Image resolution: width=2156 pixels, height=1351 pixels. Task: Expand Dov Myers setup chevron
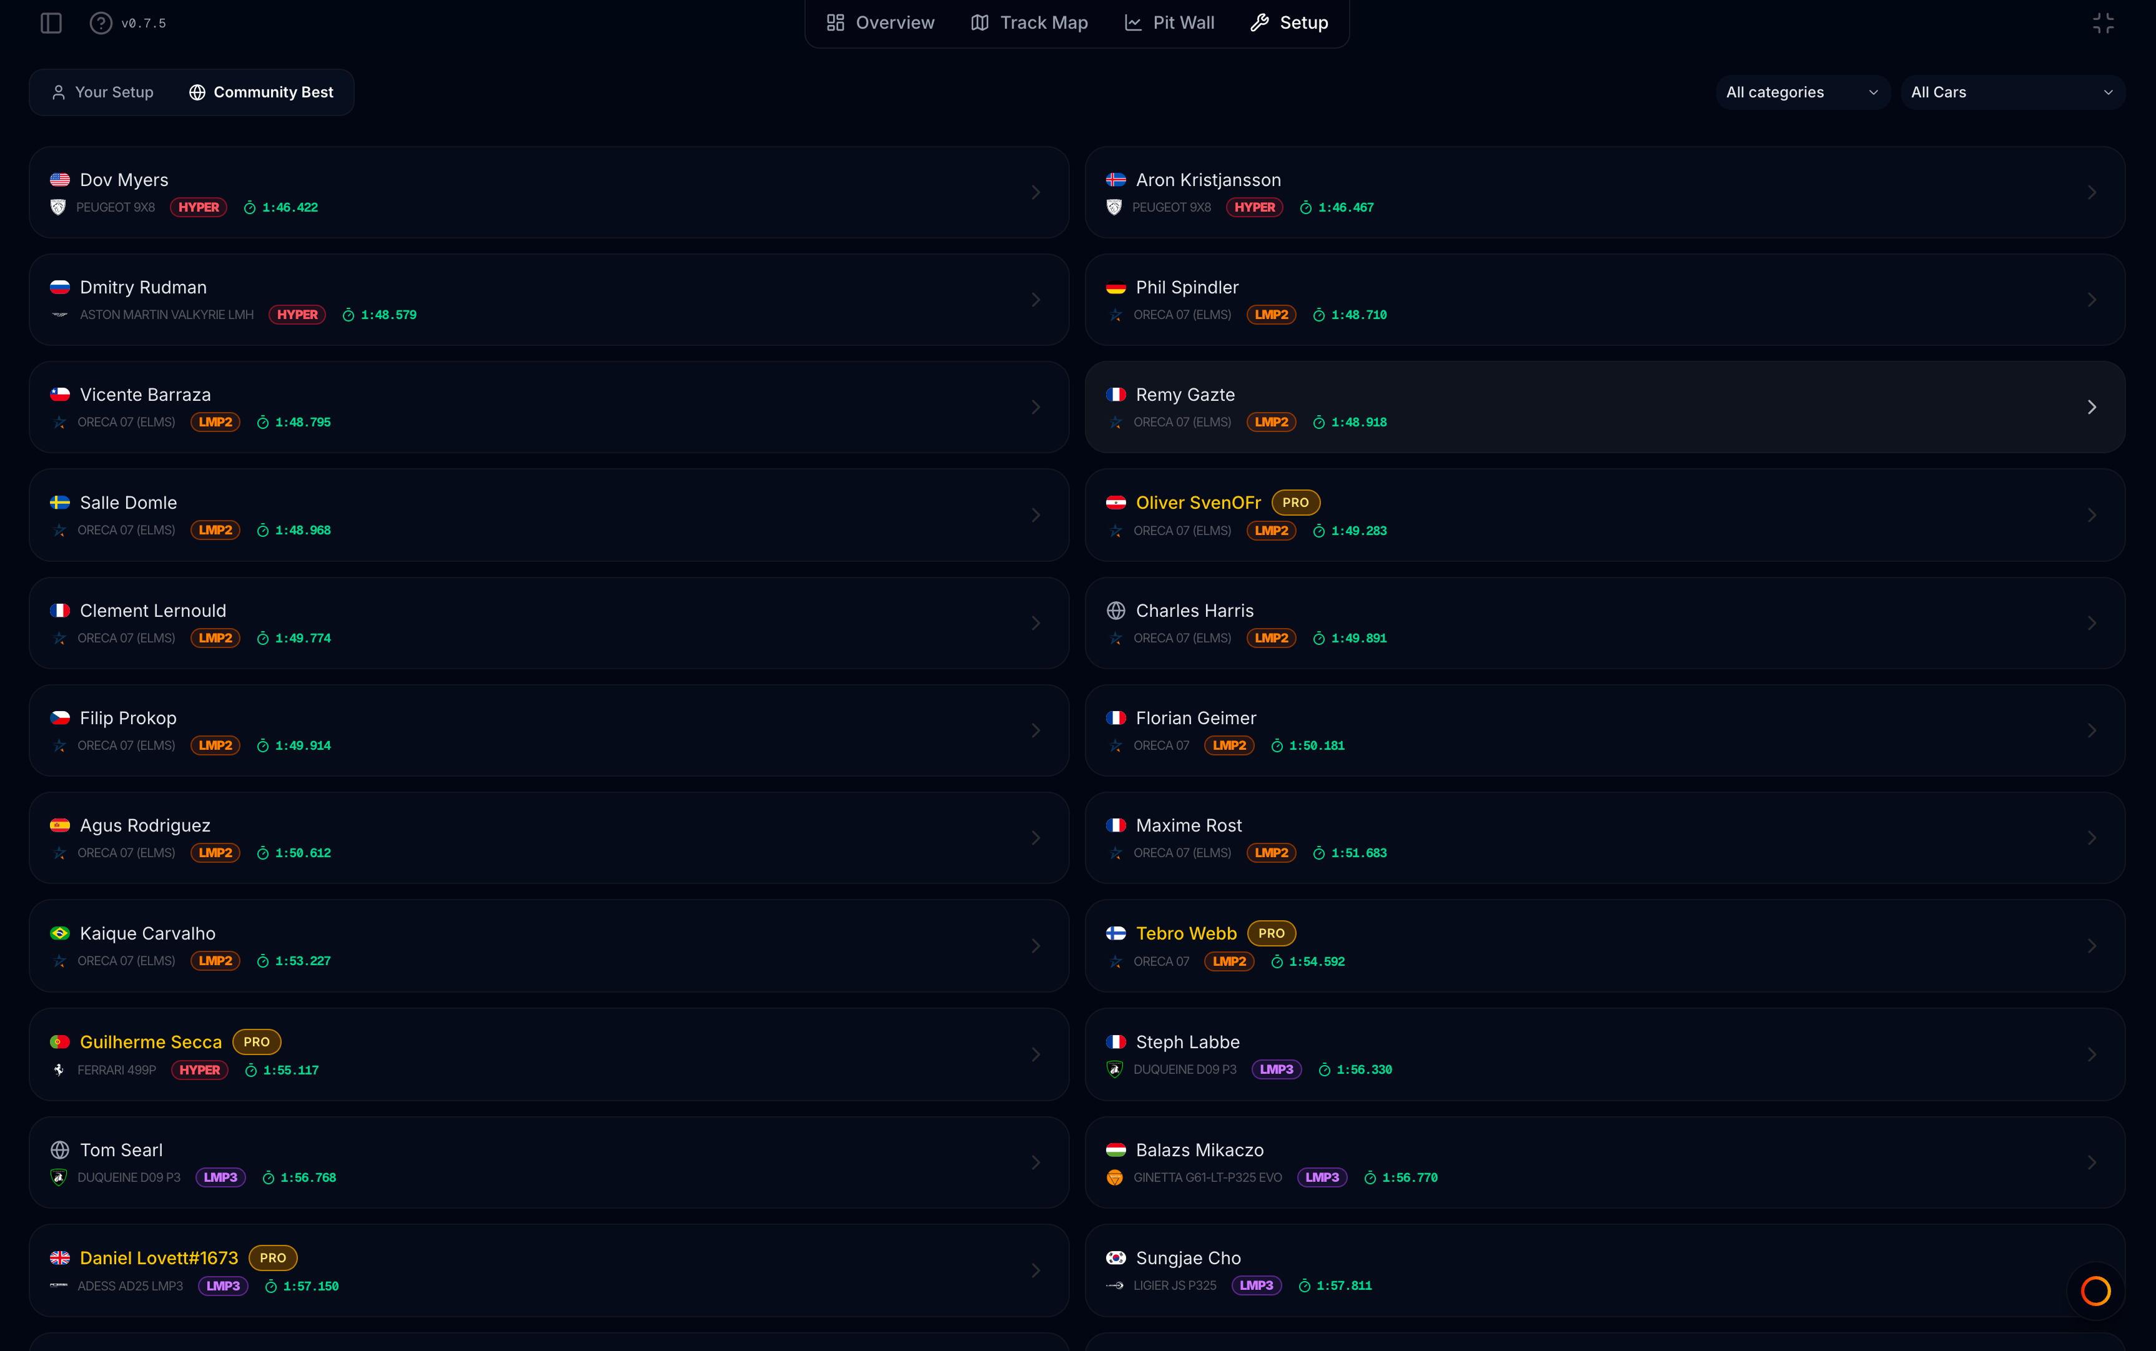[1036, 192]
